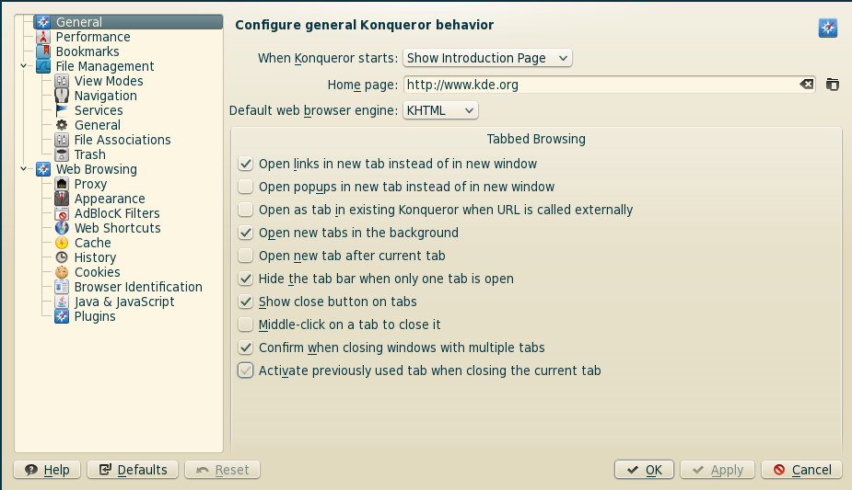This screenshot has height=490, width=852.
Task: Click the History clock icon
Action: point(62,257)
